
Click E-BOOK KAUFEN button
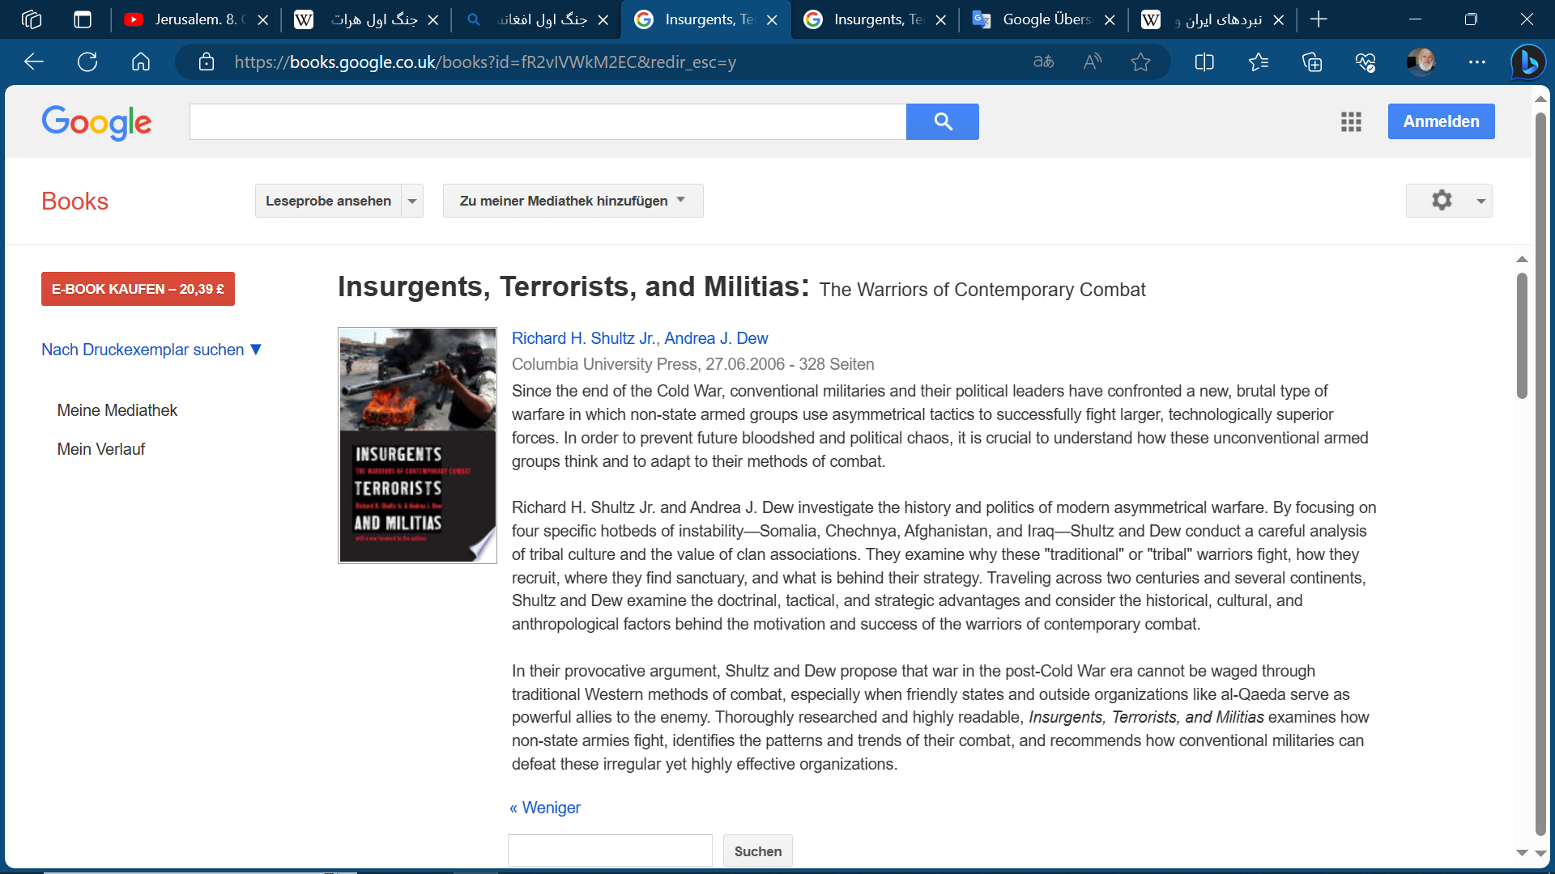click(138, 289)
